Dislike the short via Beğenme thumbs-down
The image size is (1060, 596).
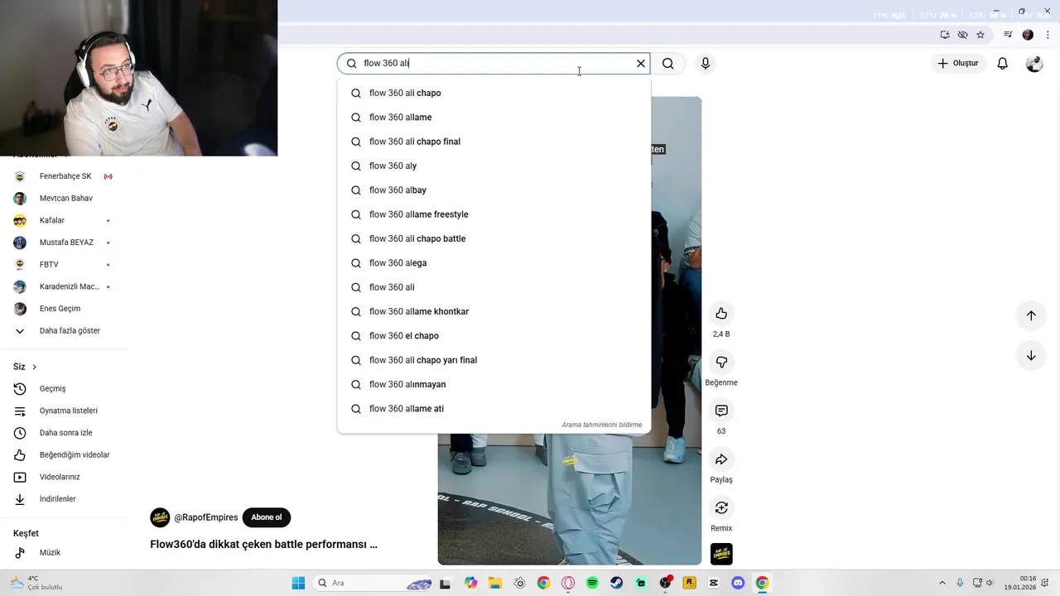tap(721, 362)
